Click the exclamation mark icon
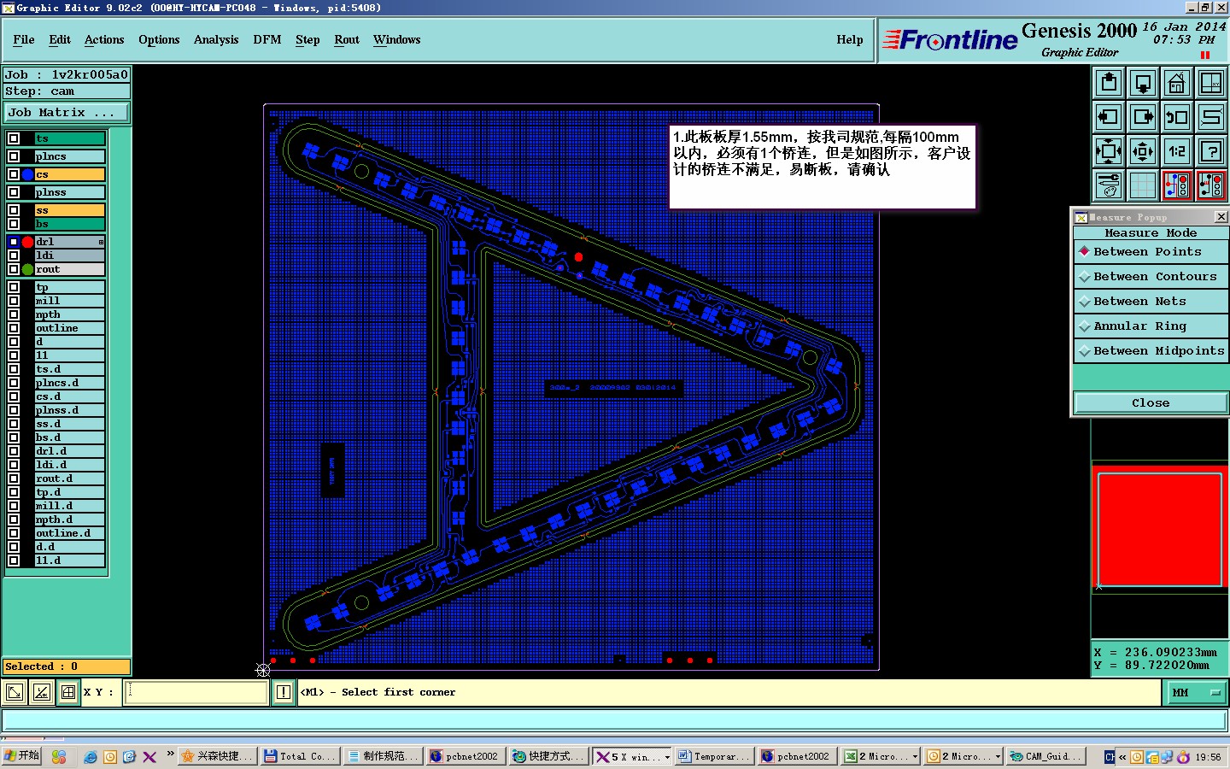This screenshot has width=1230, height=769. coord(284,692)
